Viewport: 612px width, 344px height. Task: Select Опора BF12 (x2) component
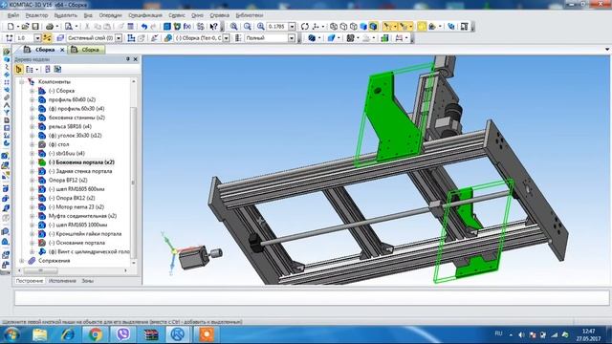click(68, 181)
